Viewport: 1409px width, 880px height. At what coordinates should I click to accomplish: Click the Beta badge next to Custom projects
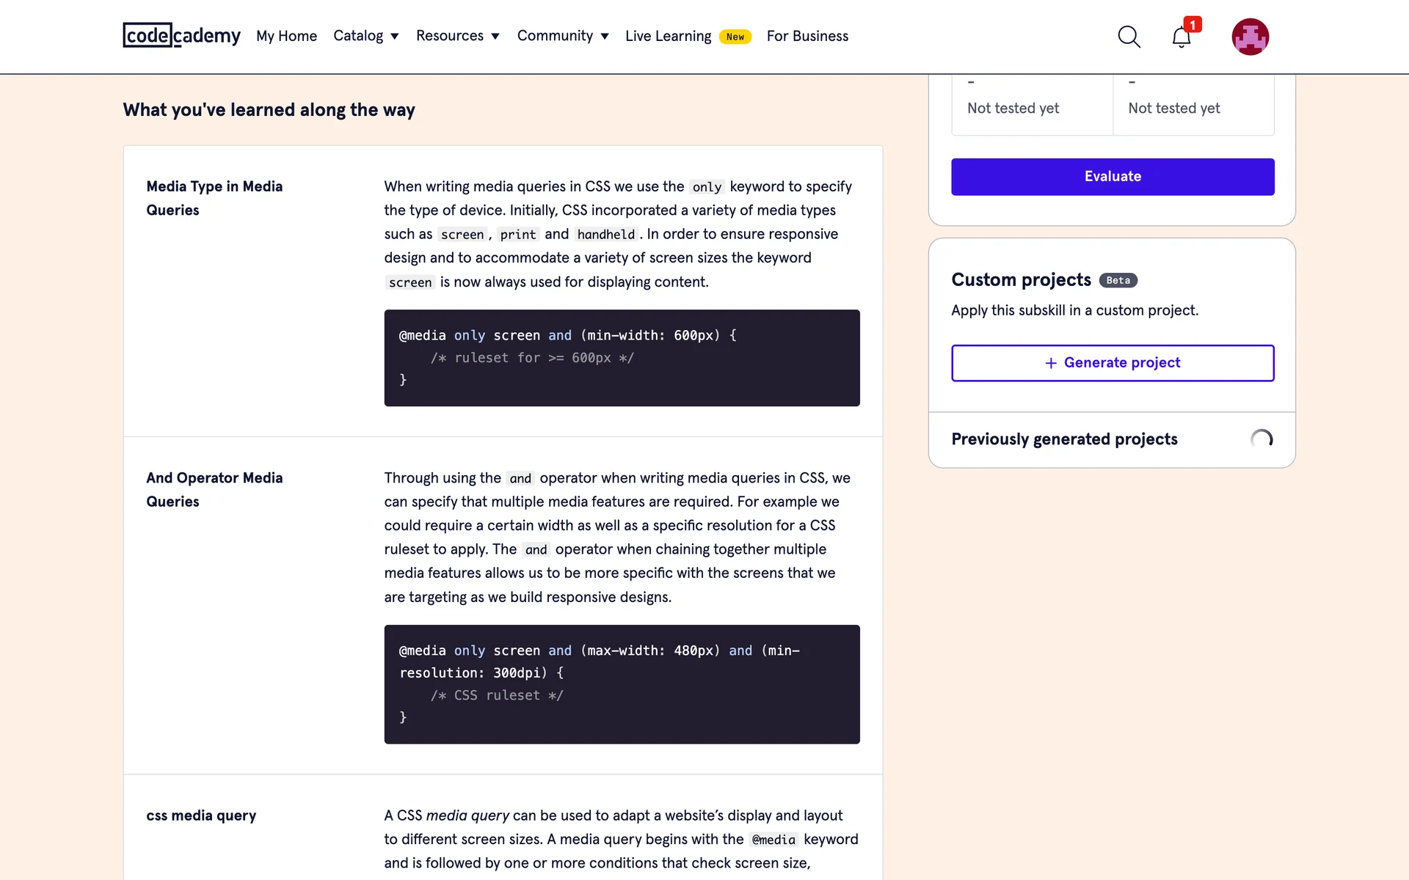coord(1118,280)
